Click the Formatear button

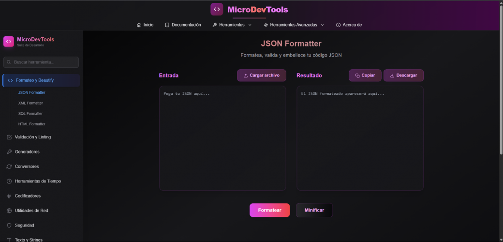270,210
